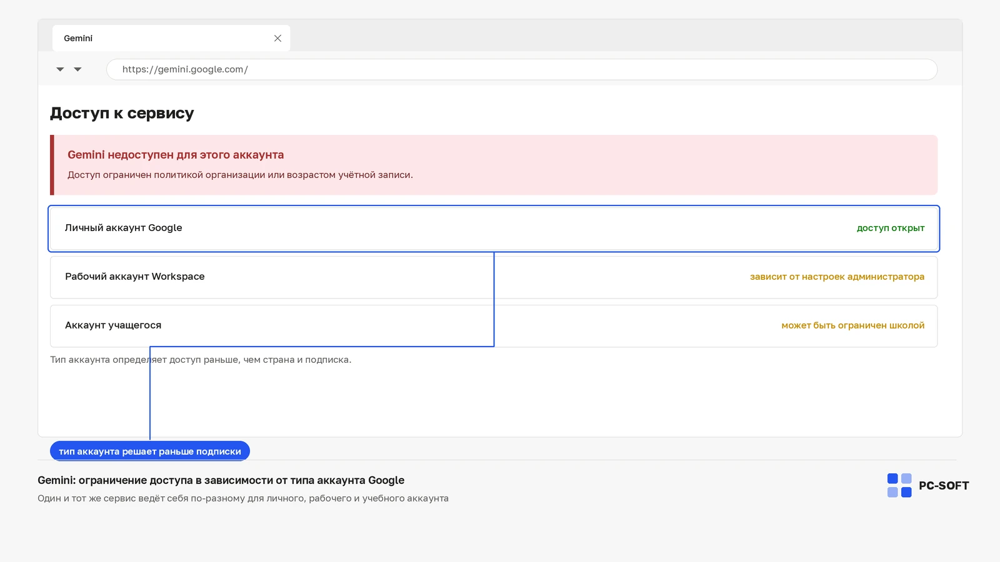Select the "Аккаунт учащегося" label
The height and width of the screenshot is (562, 1000).
pyautogui.click(x=113, y=325)
